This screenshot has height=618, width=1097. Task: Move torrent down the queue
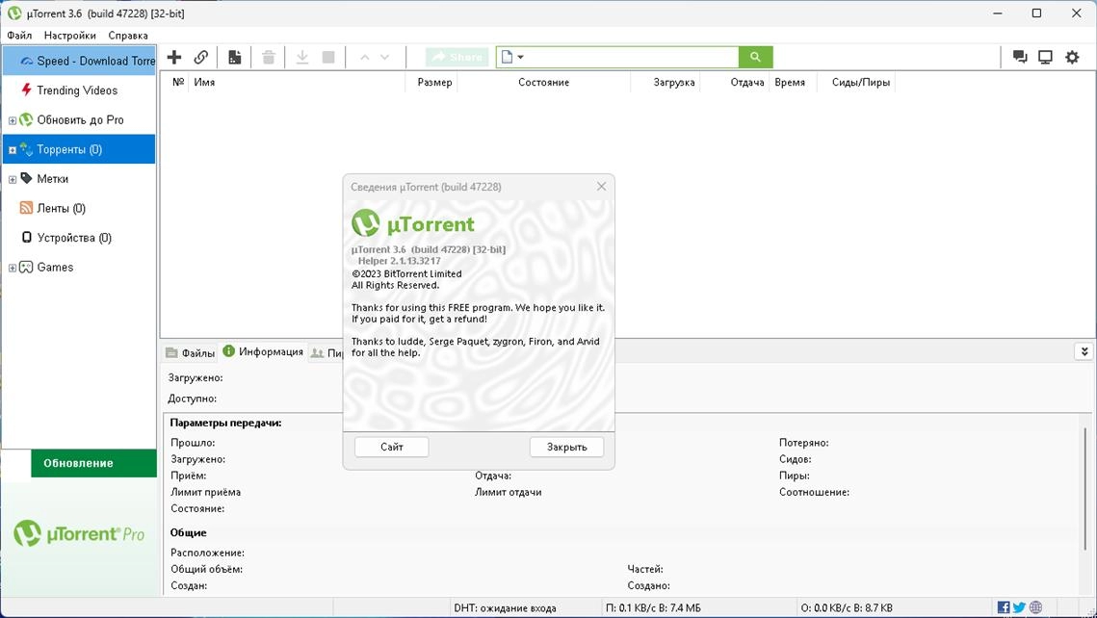click(x=385, y=58)
